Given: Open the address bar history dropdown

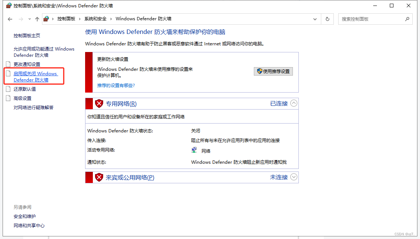Looking at the screenshot, I should click(x=315, y=19).
